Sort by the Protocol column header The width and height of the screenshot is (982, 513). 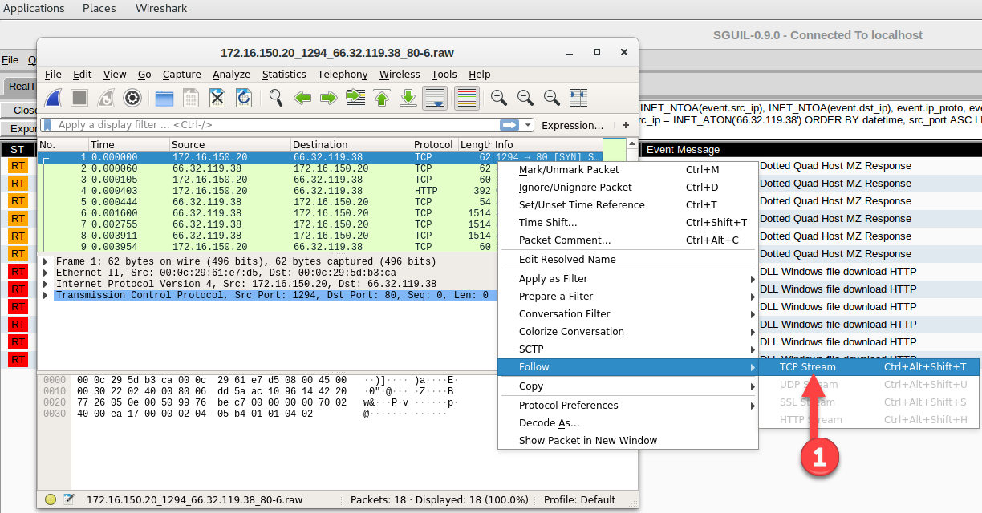[x=434, y=145]
